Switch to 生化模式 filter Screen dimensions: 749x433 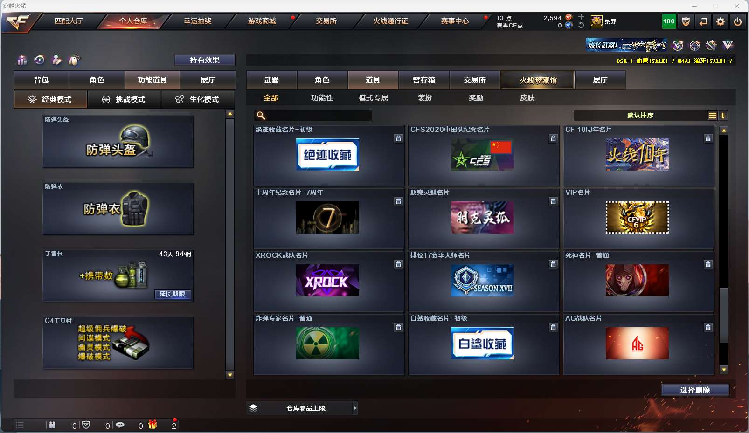pyautogui.click(x=198, y=99)
